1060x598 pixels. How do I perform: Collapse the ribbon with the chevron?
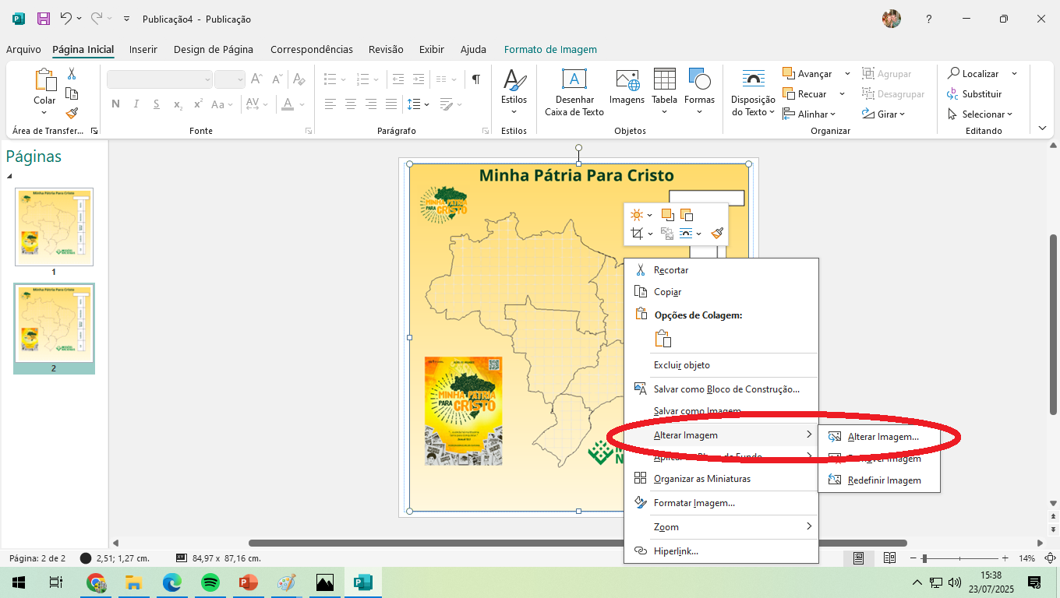coord(1043,128)
